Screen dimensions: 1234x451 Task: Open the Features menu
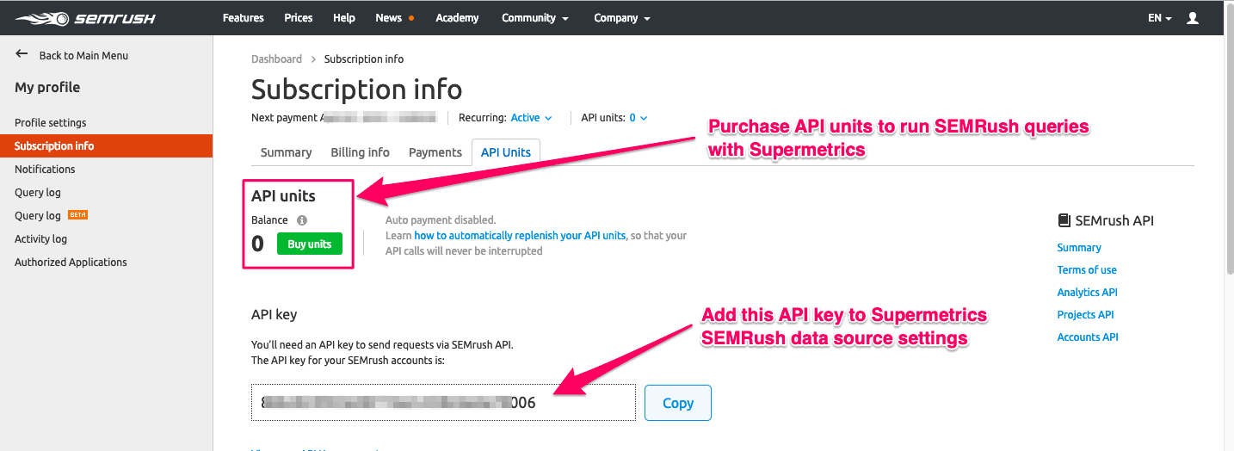pos(243,17)
